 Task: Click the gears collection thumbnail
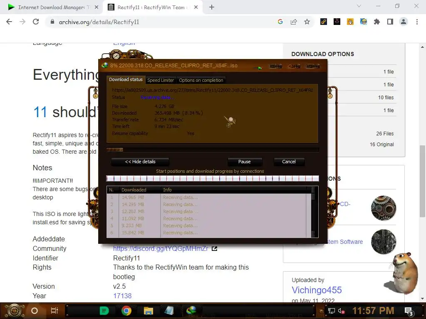(384, 208)
